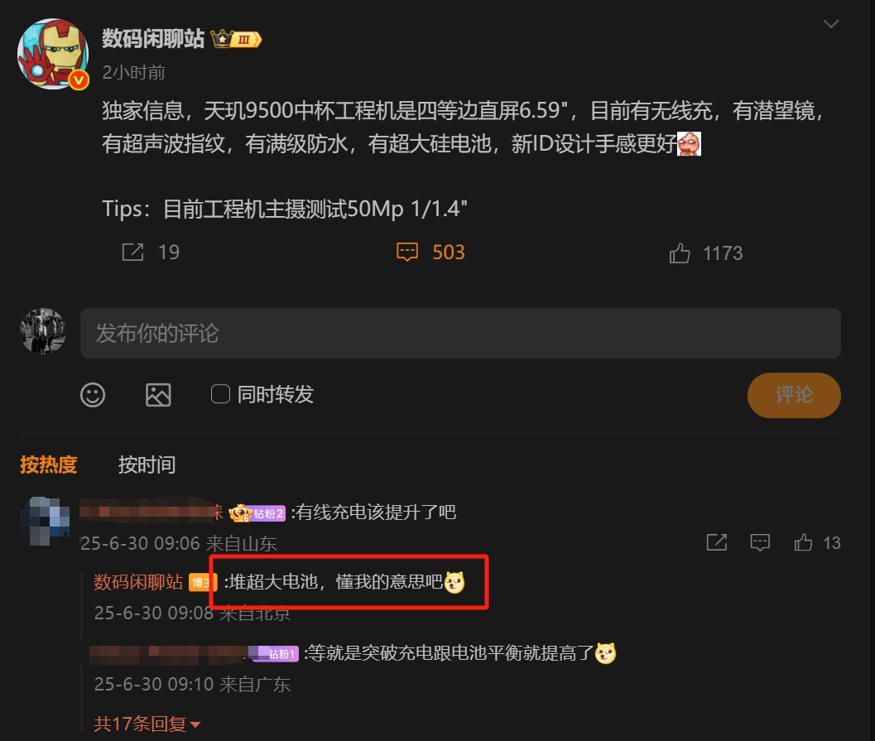The width and height of the screenshot is (875, 741).
Task: Like the post with 1173 likes
Action: (x=680, y=253)
